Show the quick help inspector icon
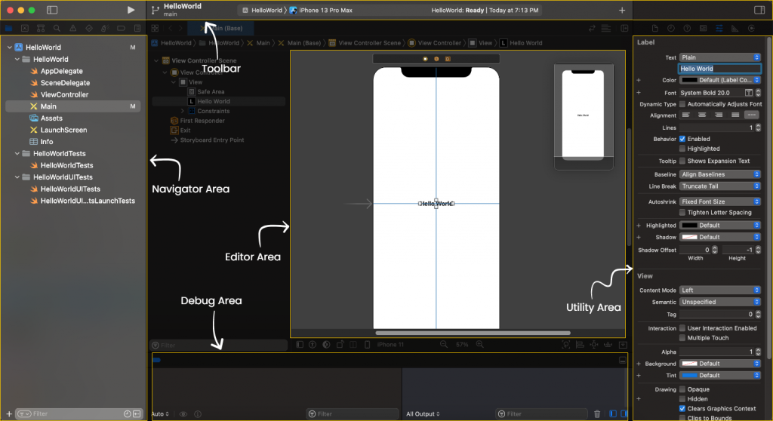 [x=687, y=28]
